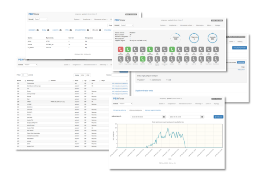Image resolution: width=264 pixels, height=182 pixels.
Task: Open calendar picker for chart start date
Action: (164, 117)
